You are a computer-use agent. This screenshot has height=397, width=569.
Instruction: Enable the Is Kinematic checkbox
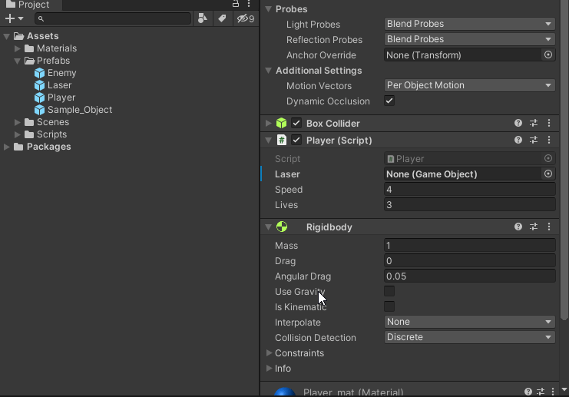click(389, 306)
